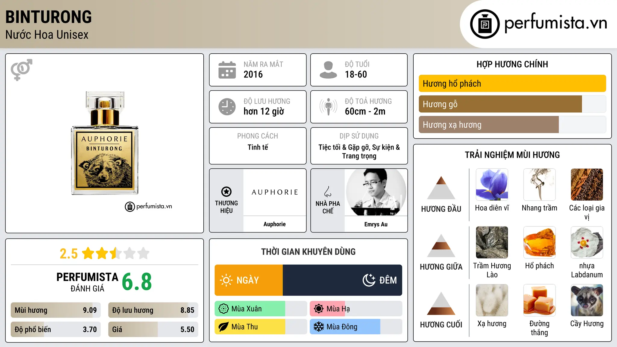
Task: Open the Cầy Hương note image
Action: pos(587,300)
